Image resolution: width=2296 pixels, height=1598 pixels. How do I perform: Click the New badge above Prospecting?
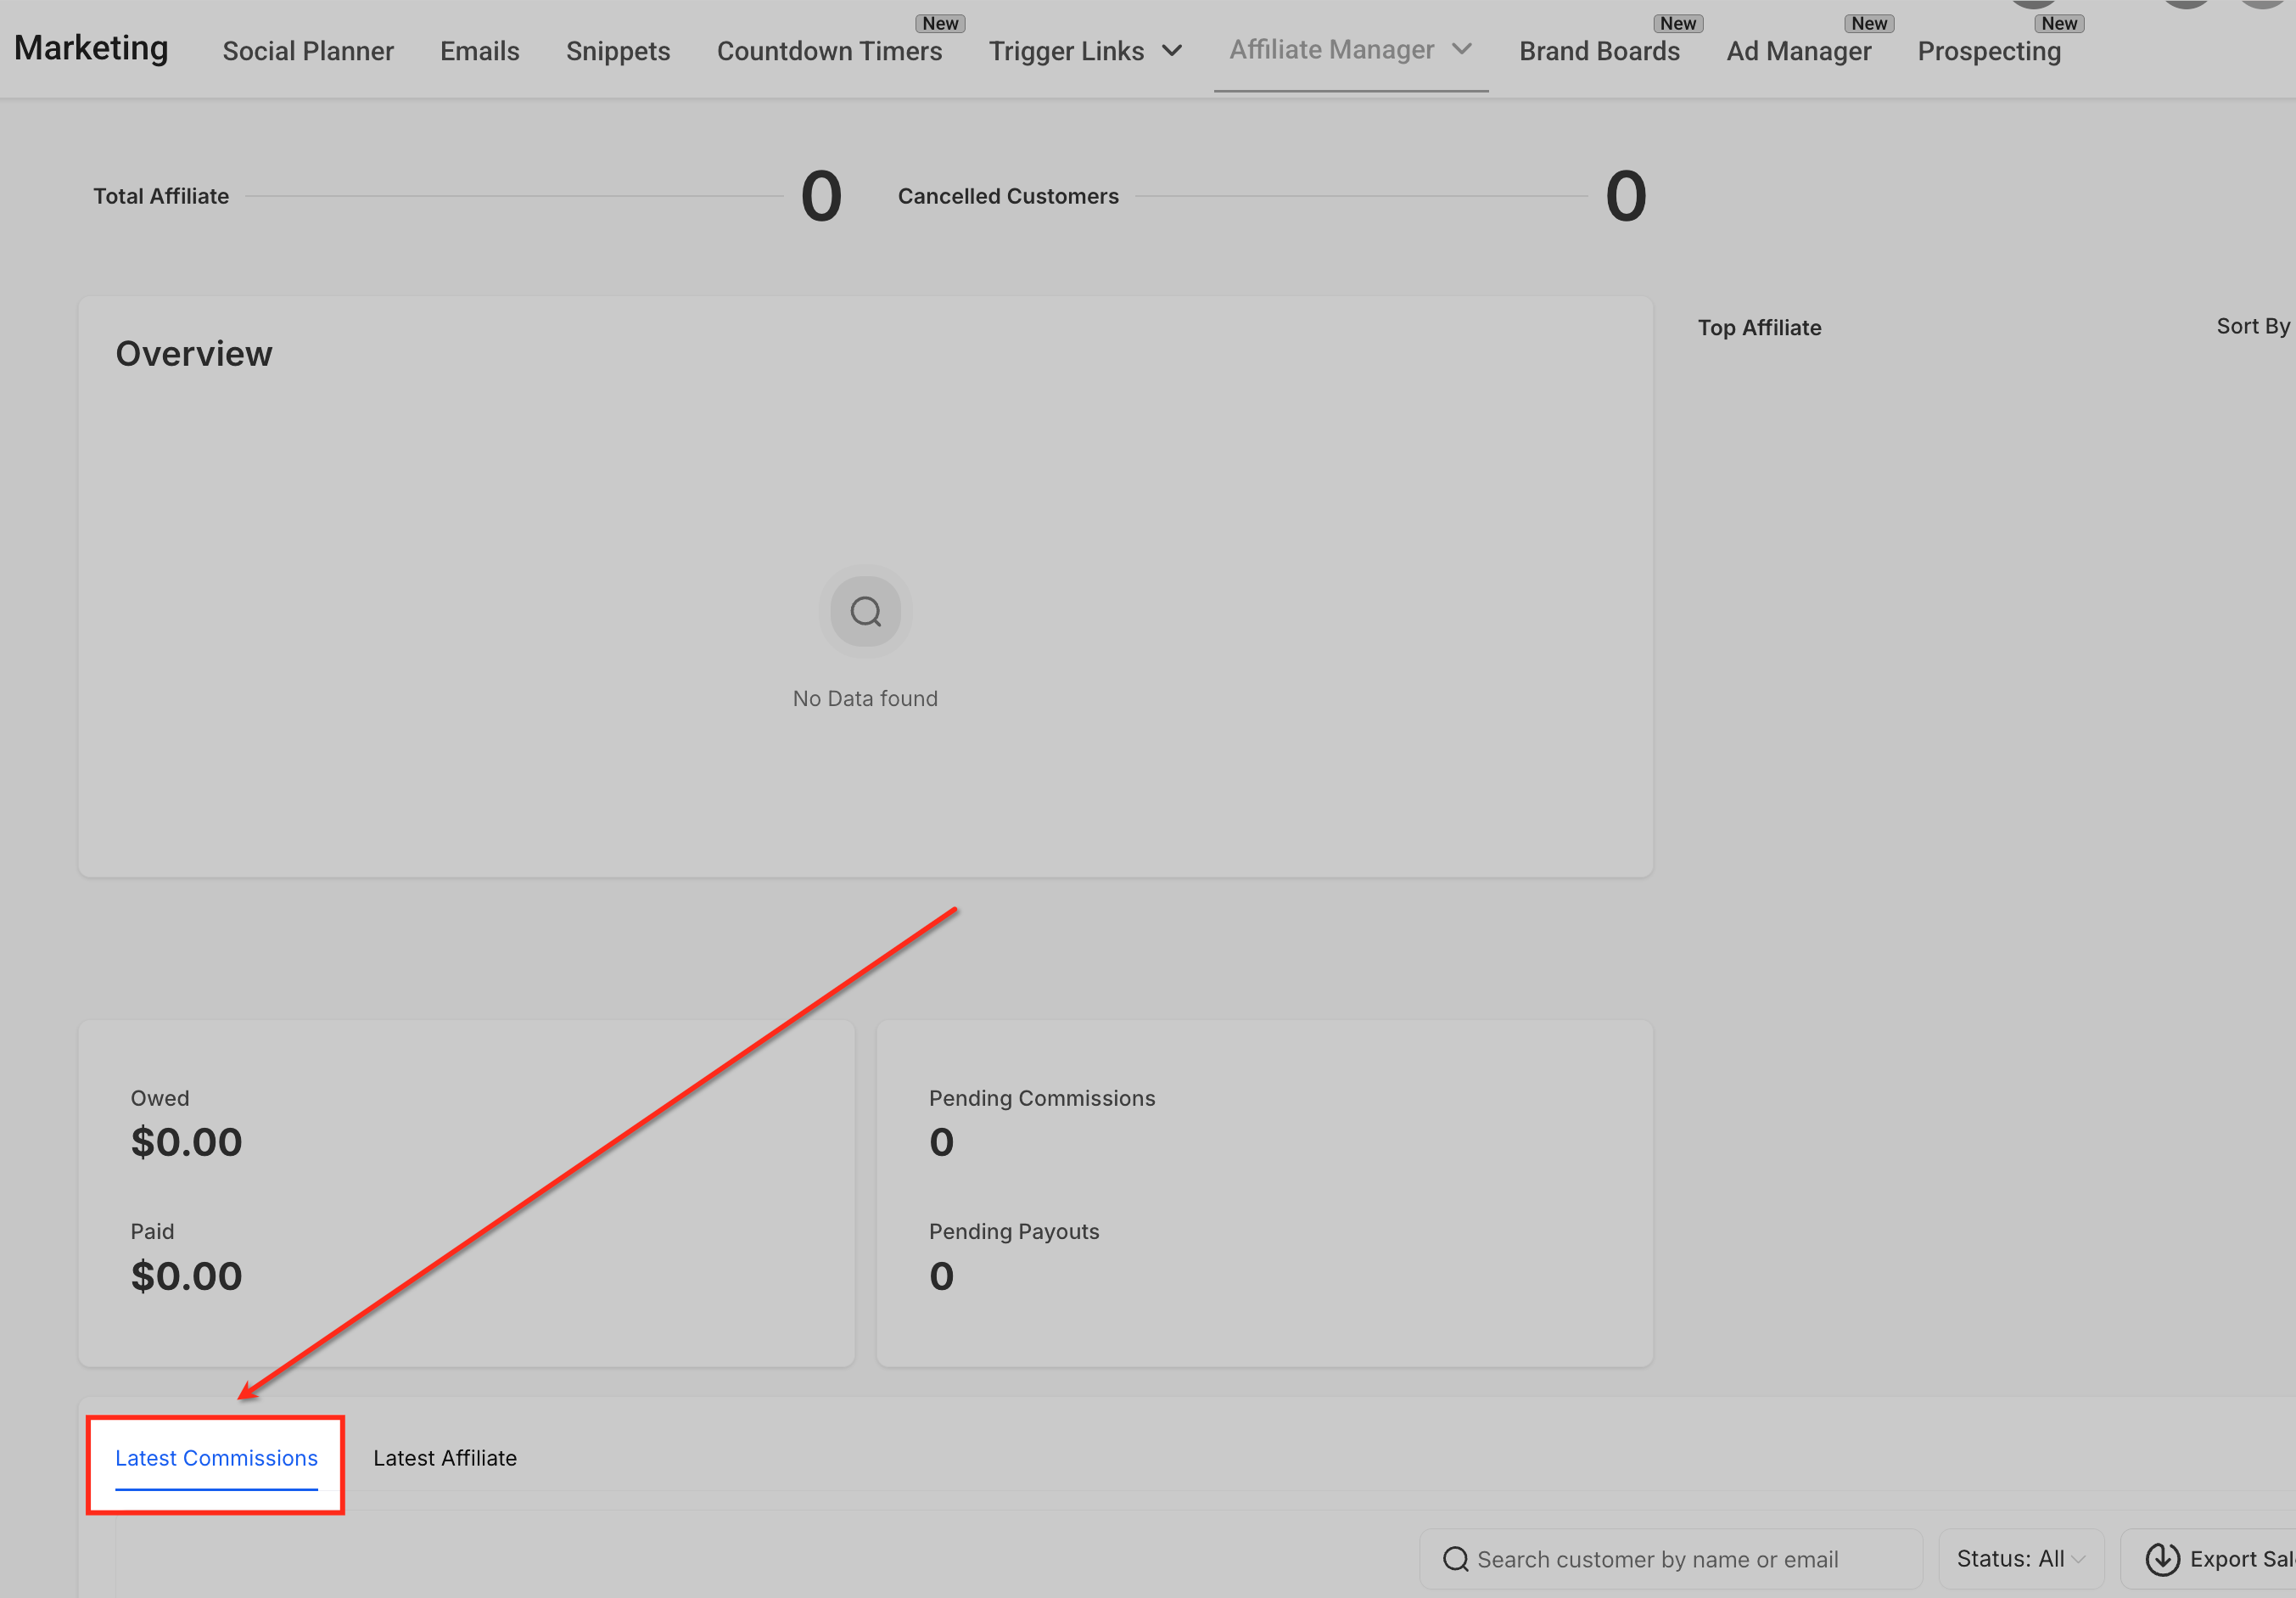[x=2059, y=23]
